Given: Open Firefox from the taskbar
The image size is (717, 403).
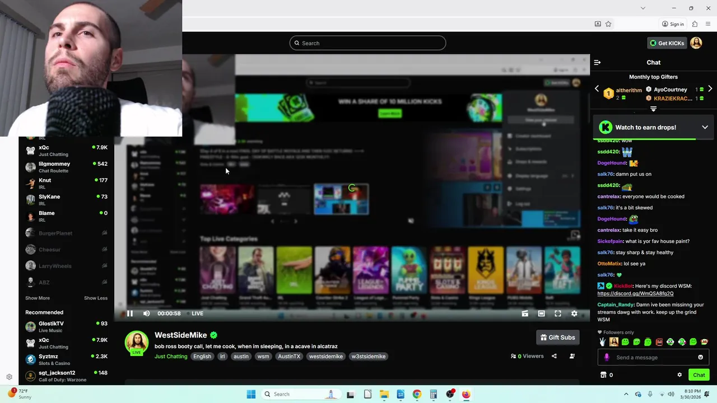Looking at the screenshot, I should point(466,394).
